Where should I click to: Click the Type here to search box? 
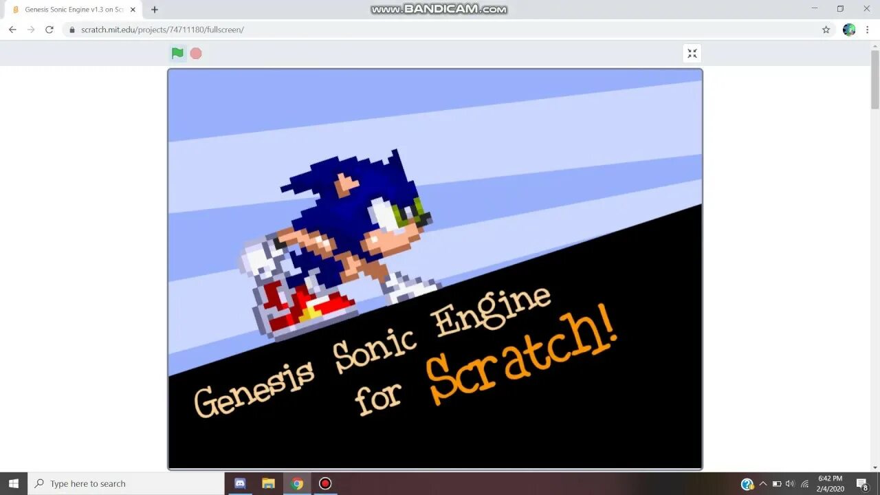[126, 483]
